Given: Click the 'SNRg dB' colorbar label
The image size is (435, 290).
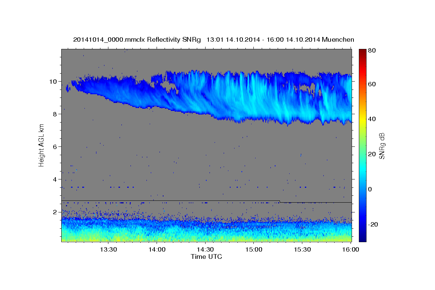Looking at the screenshot, I should point(382,145).
